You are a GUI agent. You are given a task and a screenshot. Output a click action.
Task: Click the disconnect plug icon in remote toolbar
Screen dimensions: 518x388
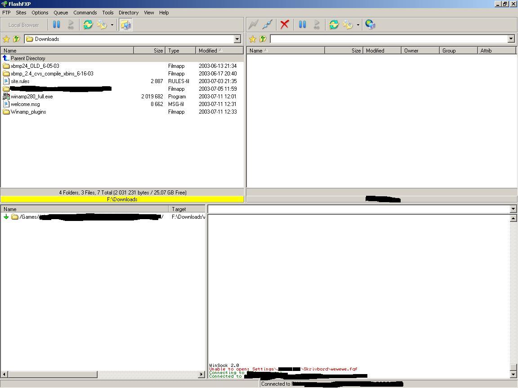pos(267,25)
